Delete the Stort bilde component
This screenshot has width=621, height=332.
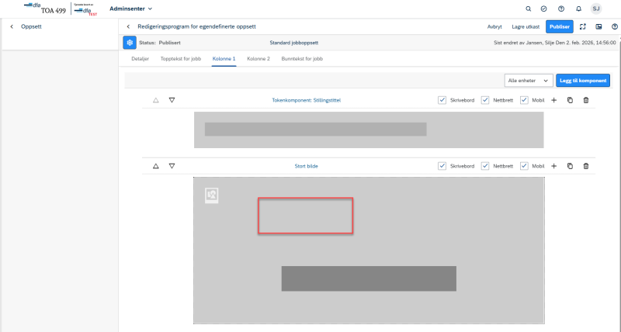586,166
